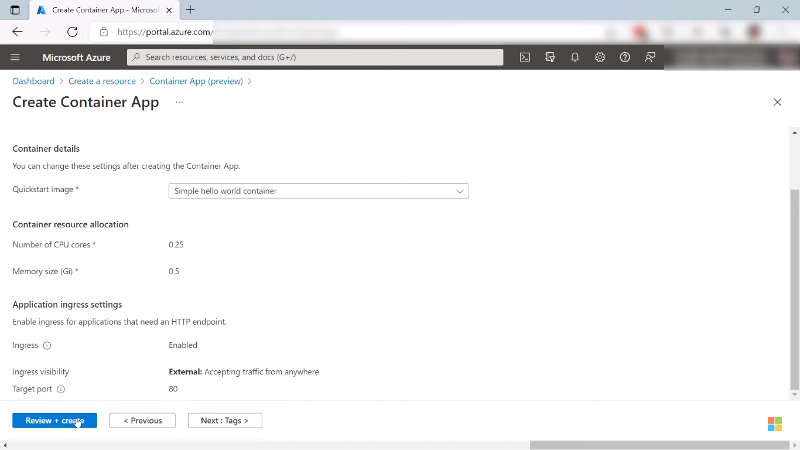Open the Notifications bell
The image size is (800, 450).
[x=575, y=57]
